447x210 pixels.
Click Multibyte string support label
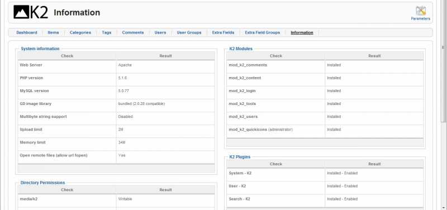click(x=44, y=117)
